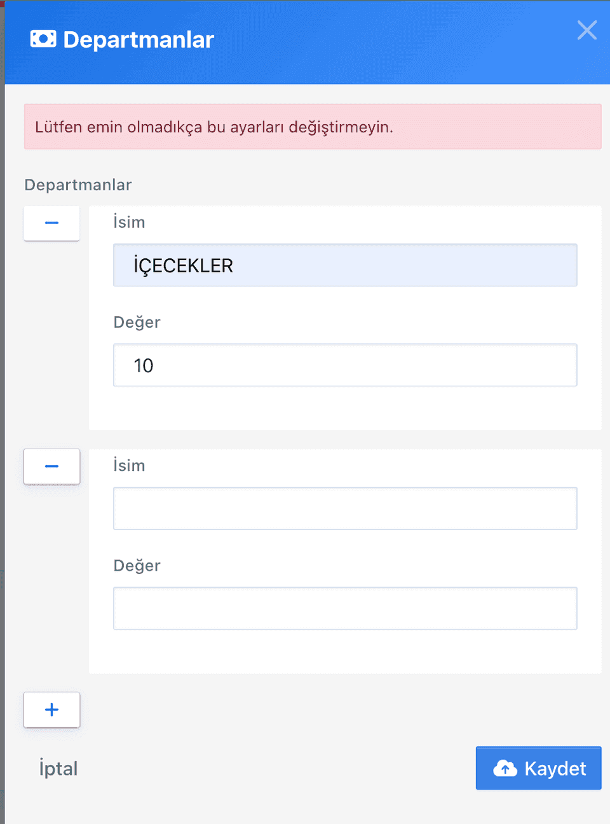Click İsim label of the empty department

(129, 465)
